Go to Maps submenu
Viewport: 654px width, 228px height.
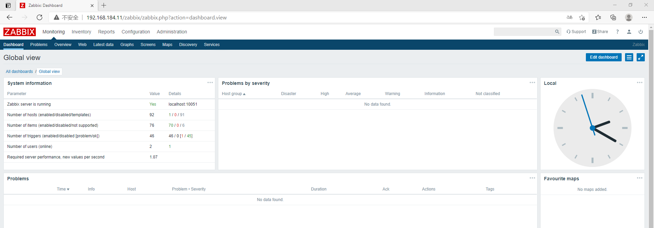(167, 45)
